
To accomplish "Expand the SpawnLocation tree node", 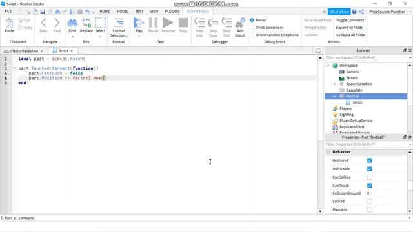I will click(335, 84).
